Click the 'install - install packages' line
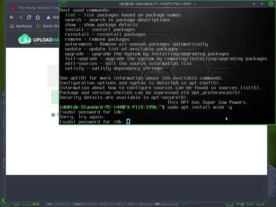 pos(100,30)
